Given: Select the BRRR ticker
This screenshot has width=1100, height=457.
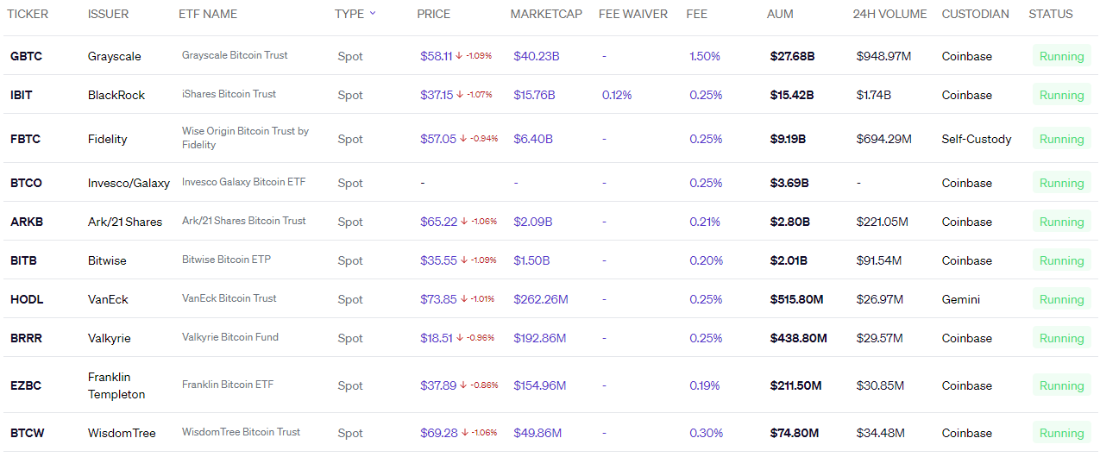Looking at the screenshot, I should pos(26,338).
